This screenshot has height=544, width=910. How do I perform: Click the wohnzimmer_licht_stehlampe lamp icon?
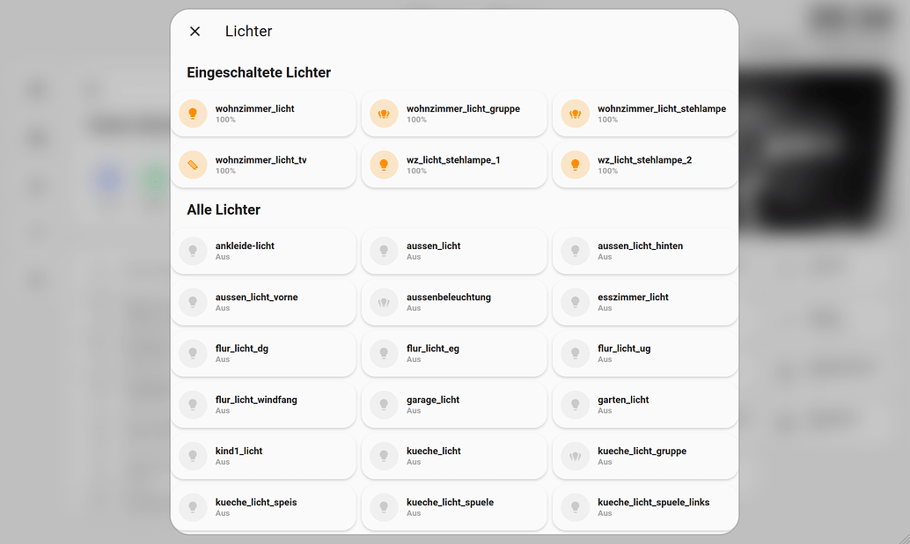point(575,114)
